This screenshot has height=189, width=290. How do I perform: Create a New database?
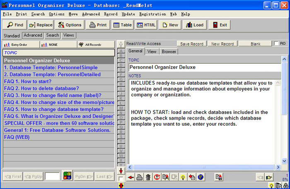pyautogui.click(x=170, y=25)
